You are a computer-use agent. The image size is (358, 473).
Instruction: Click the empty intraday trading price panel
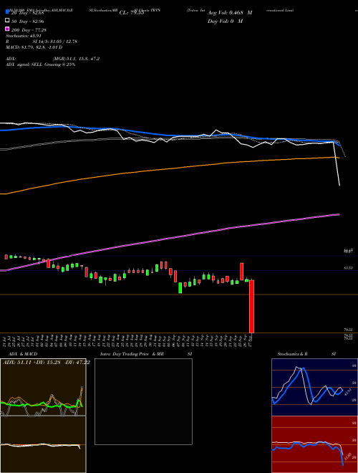[143, 401]
